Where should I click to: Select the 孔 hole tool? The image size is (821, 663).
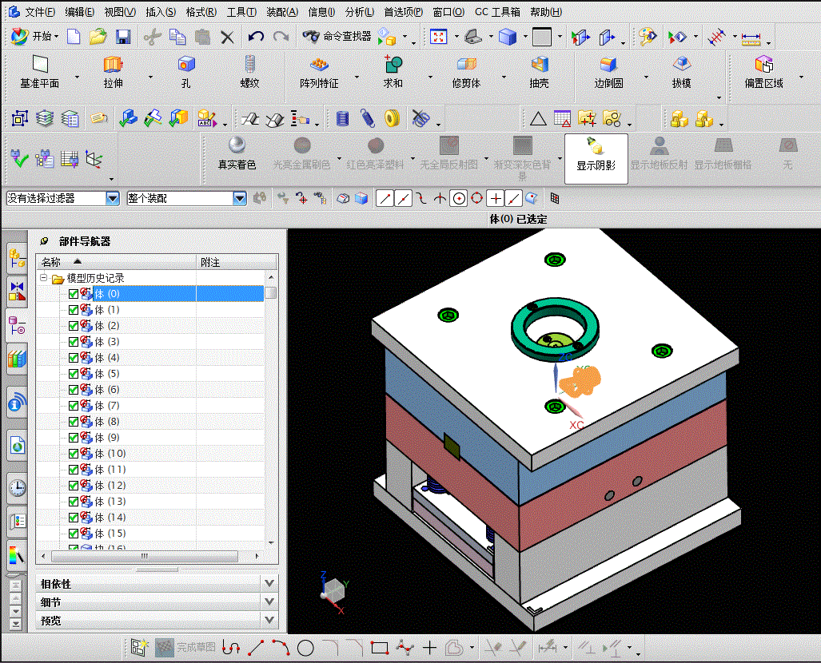pos(186,73)
